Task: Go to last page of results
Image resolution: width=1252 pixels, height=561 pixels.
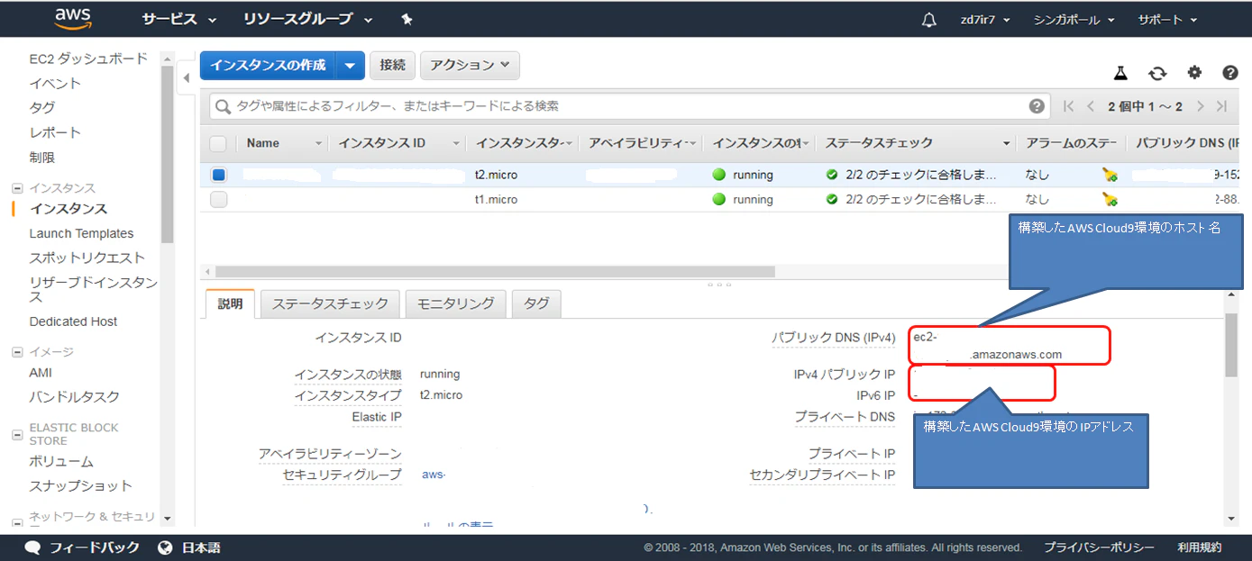Action: [1221, 106]
